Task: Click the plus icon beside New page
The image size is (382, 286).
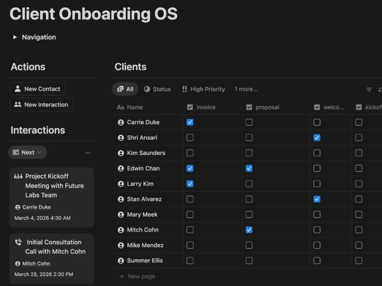Action: click(x=122, y=276)
